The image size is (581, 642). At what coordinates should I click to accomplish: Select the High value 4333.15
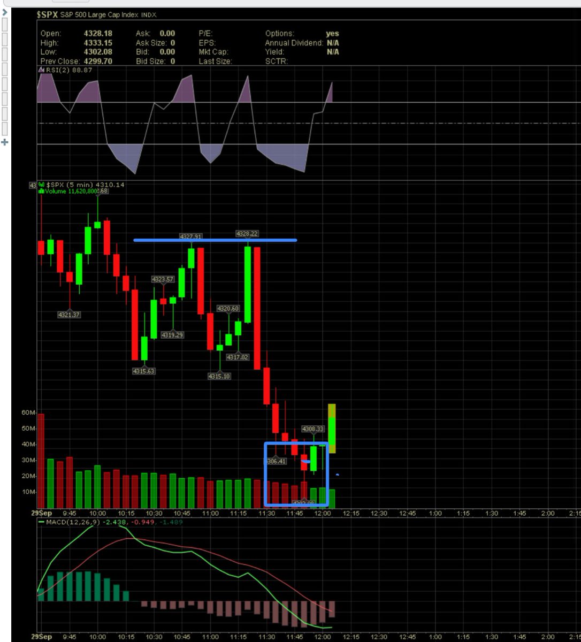click(98, 43)
